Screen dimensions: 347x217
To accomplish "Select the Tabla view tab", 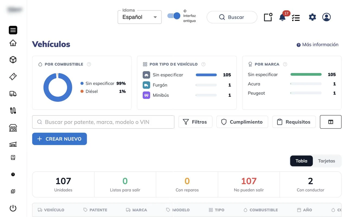I will point(301,161).
